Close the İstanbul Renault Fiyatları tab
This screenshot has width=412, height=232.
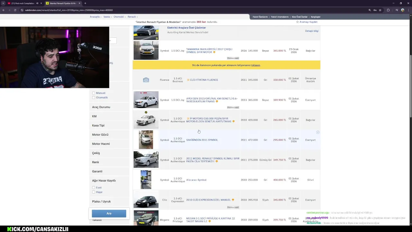[80, 3]
